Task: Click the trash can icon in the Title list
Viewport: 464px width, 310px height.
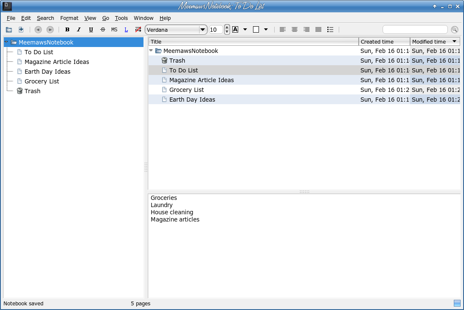Action: (x=164, y=61)
